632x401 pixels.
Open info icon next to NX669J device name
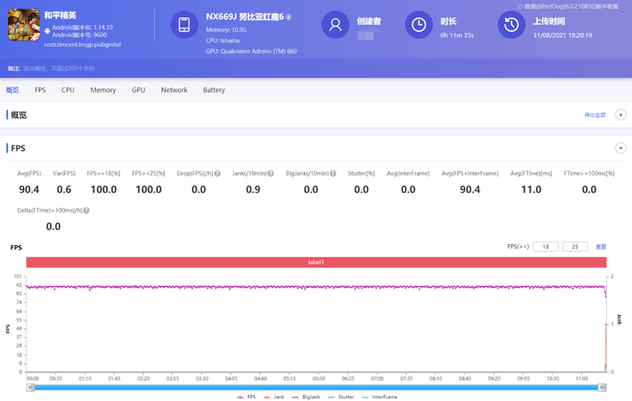288,17
